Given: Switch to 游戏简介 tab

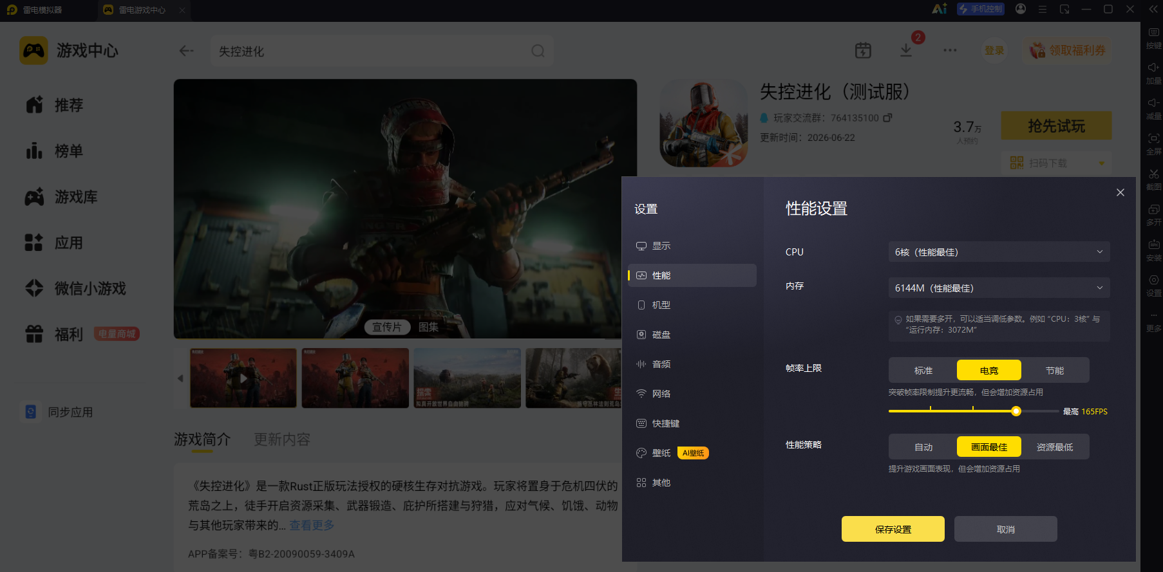Looking at the screenshot, I should (202, 439).
